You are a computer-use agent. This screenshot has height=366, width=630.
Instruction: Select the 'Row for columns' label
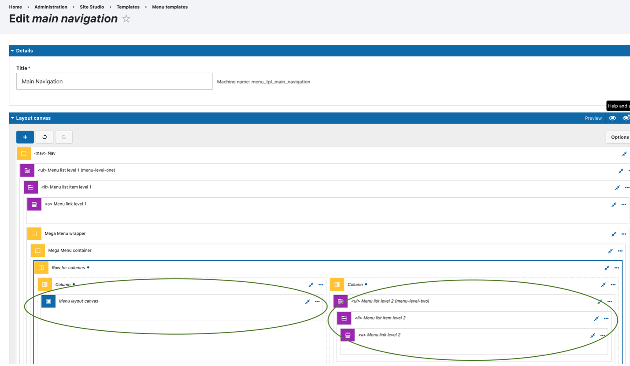pyautogui.click(x=68, y=267)
